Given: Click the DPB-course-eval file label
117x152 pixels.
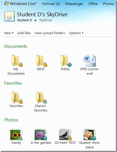Looking at the screenshot, I should 90,71.
